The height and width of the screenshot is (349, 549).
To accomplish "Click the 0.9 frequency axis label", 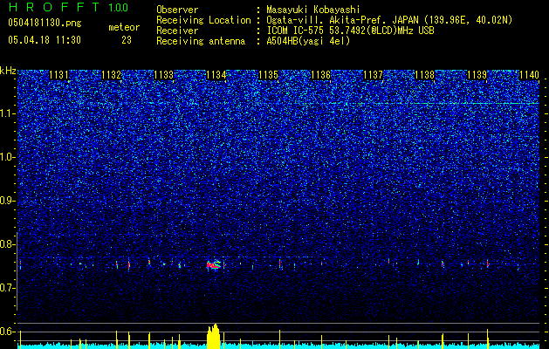I will (7, 201).
